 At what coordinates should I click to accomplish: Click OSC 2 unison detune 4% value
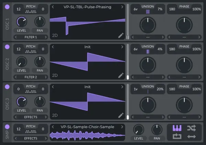[160, 49]
